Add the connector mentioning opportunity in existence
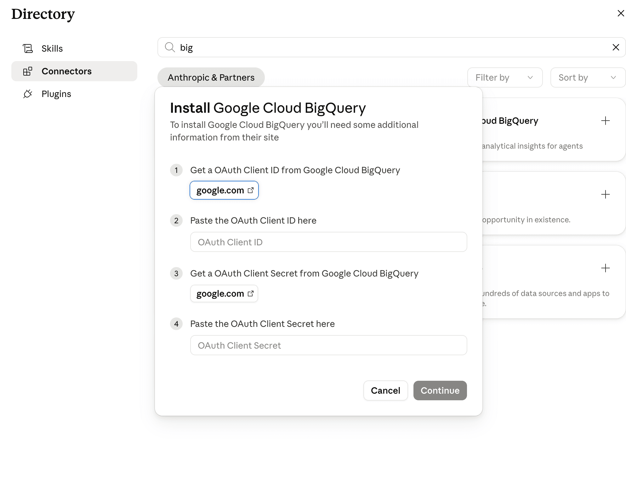This screenshot has width=626, height=502. tap(605, 194)
